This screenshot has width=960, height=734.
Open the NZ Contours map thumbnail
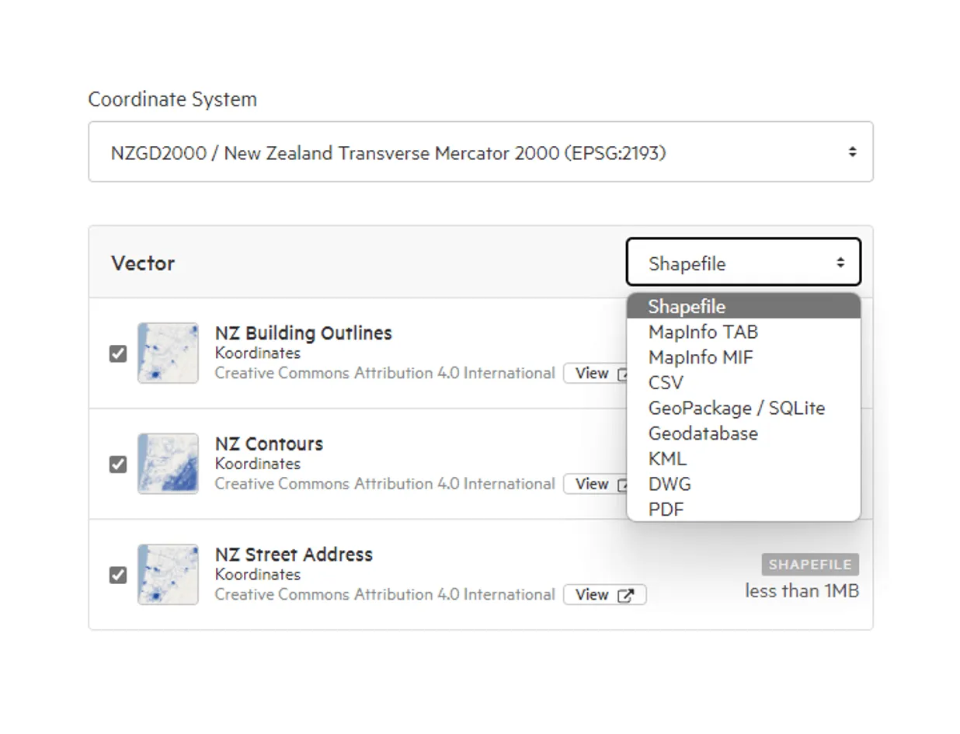pos(168,464)
